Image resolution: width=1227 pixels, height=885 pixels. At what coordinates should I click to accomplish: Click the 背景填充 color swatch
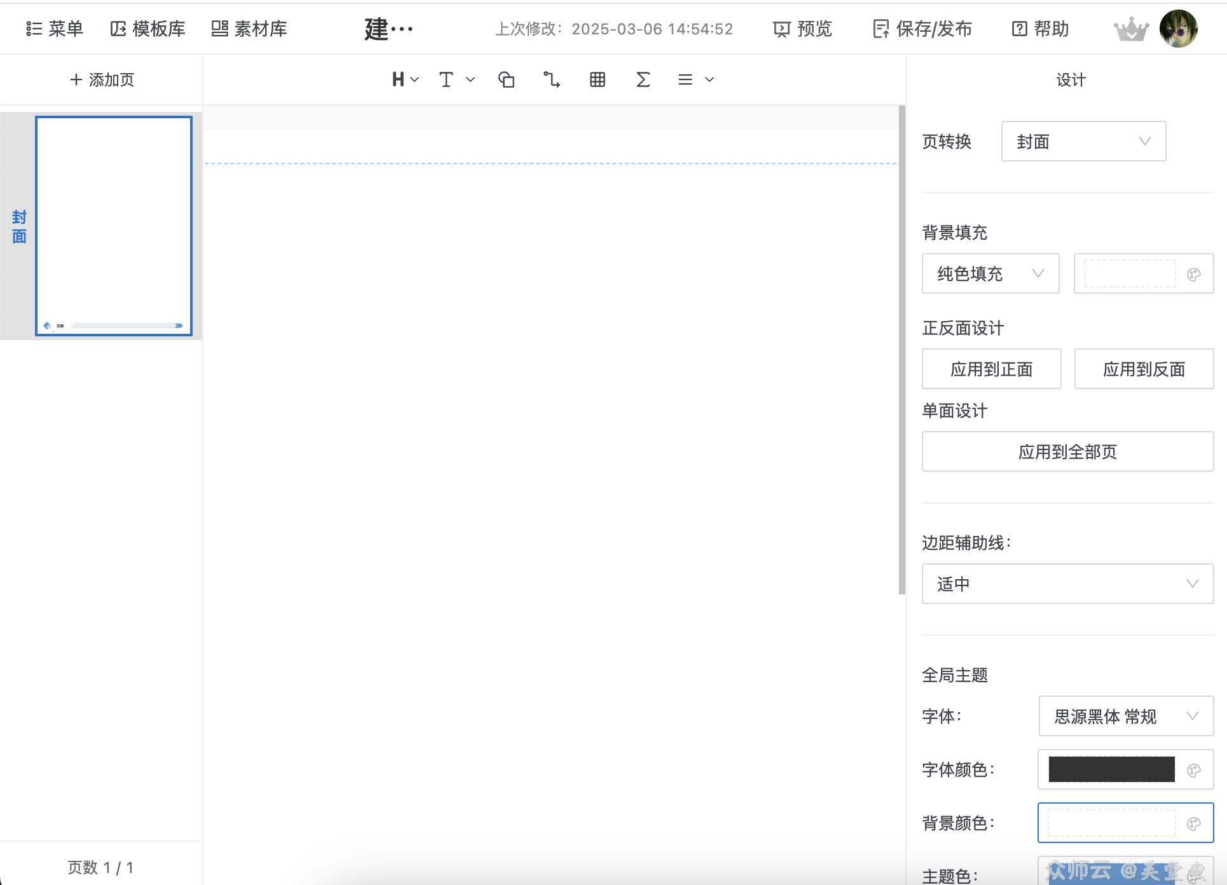tap(1130, 273)
